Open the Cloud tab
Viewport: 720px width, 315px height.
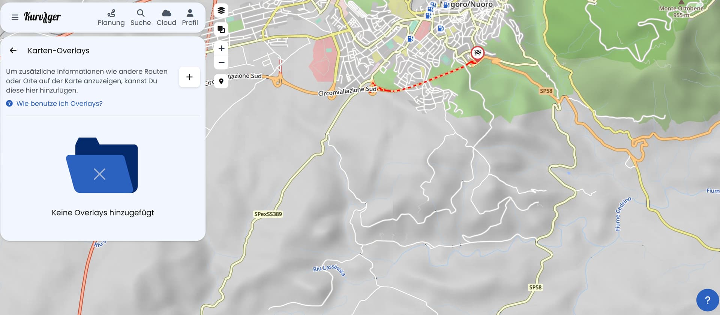pos(166,18)
